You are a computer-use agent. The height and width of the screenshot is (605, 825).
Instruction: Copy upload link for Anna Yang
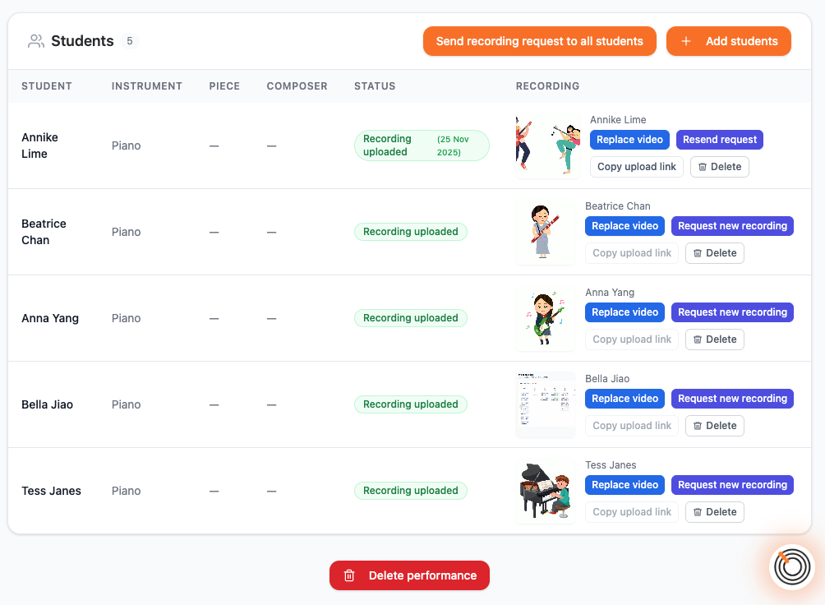tap(632, 339)
